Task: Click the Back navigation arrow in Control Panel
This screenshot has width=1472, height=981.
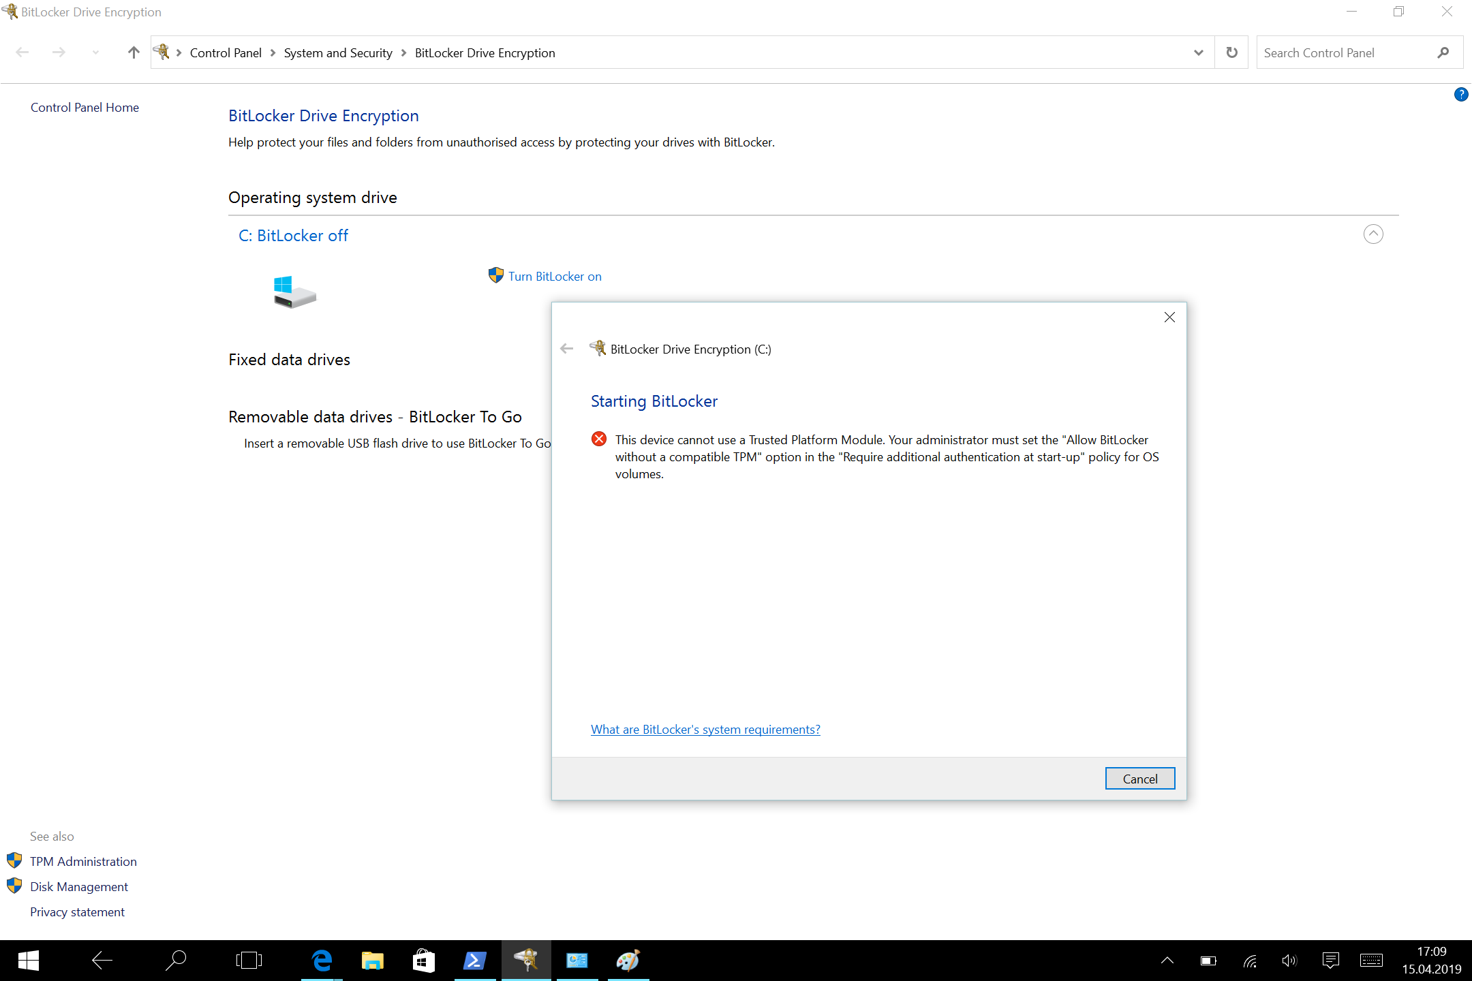Action: (22, 52)
